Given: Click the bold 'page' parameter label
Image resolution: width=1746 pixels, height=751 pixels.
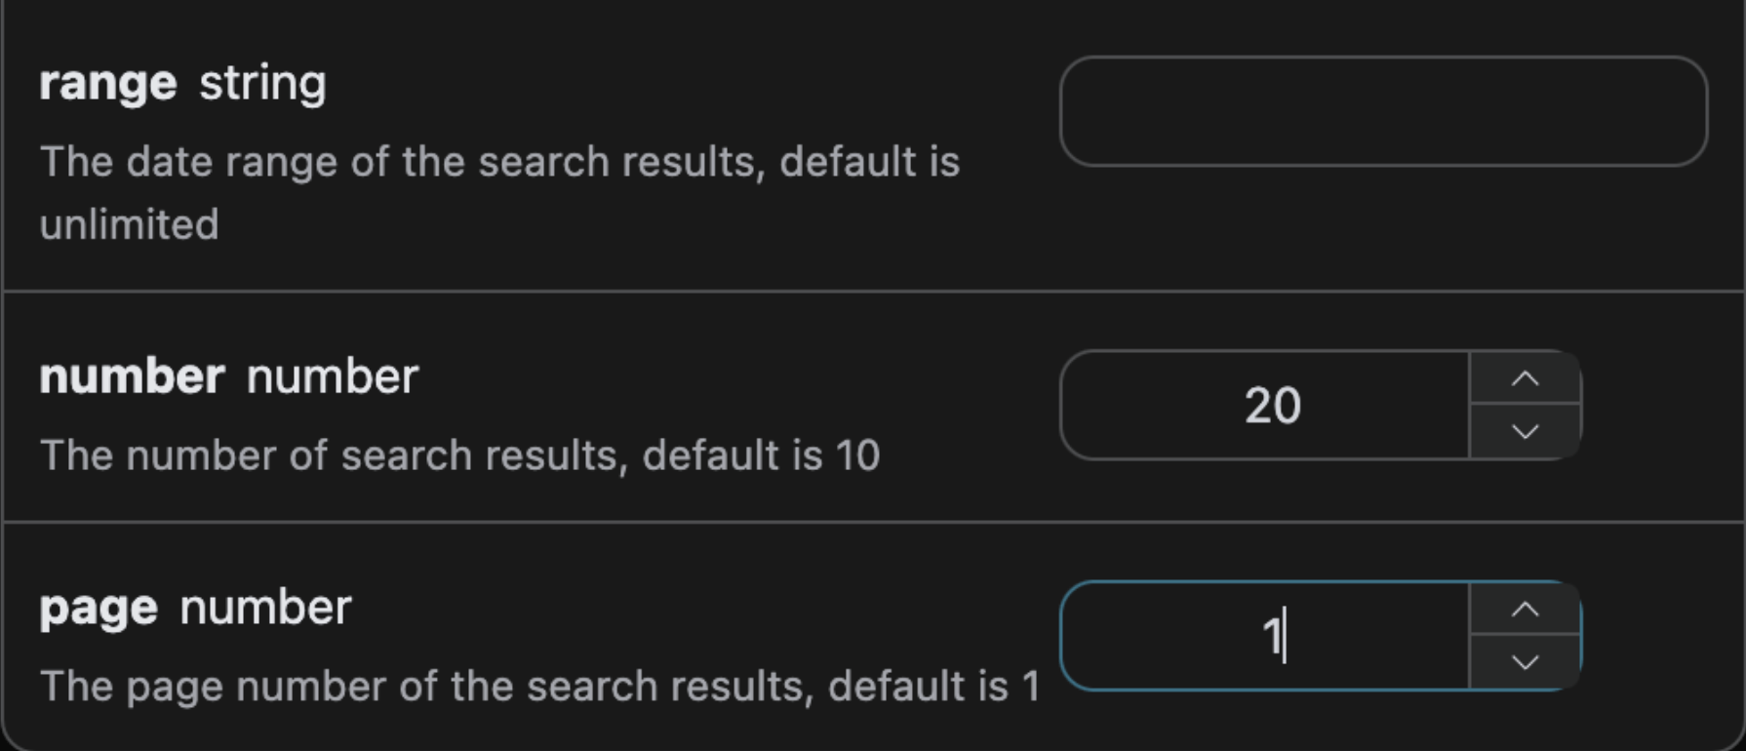Looking at the screenshot, I should coord(99,609).
